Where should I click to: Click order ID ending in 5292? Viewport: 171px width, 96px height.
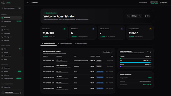[49, 72]
